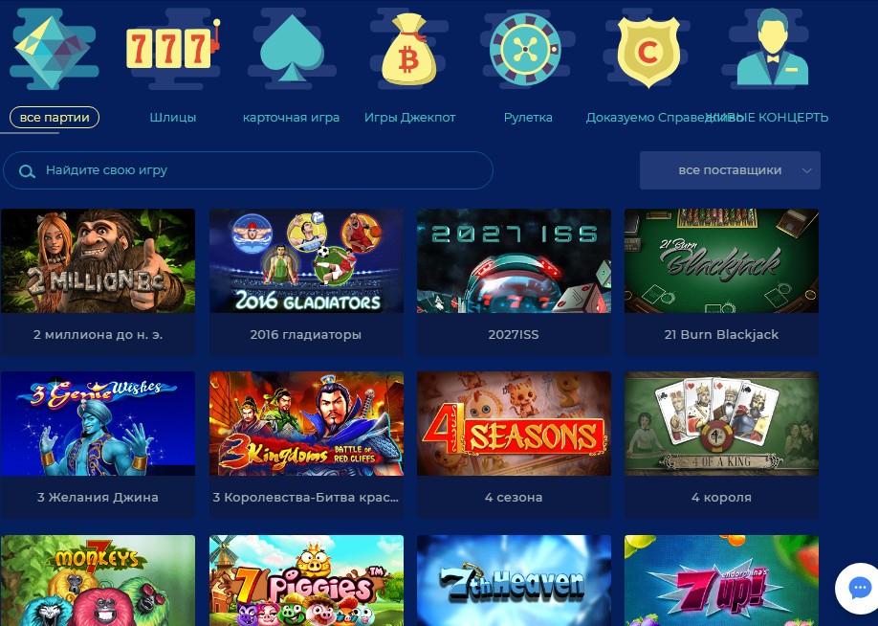The width and height of the screenshot is (878, 626).
Task: Switch to the 'Рулетка' category tab
Action: [x=528, y=118]
